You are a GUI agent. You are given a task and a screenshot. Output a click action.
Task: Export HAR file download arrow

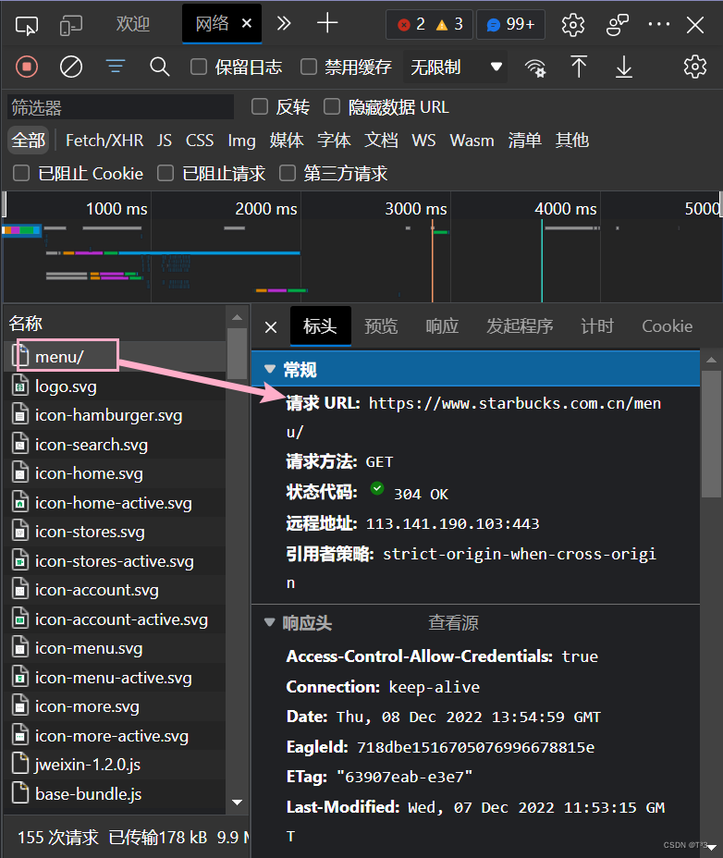pos(623,67)
